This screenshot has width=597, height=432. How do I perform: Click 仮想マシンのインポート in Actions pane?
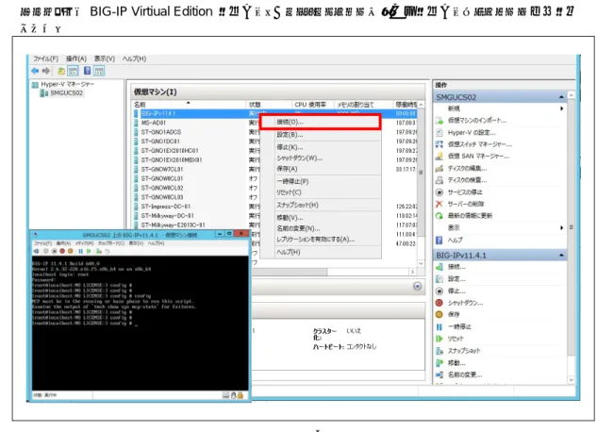(x=477, y=121)
